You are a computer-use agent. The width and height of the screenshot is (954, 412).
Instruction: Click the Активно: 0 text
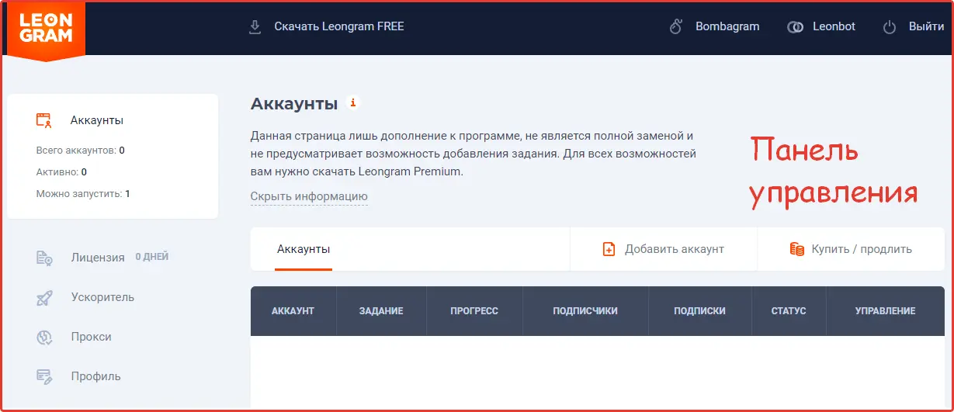[x=61, y=172]
